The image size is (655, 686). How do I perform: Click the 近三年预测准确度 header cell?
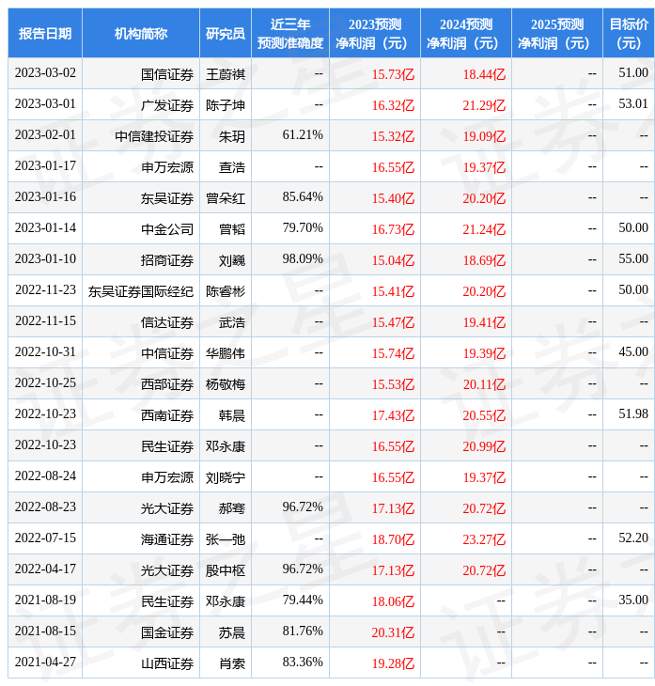pos(290,33)
